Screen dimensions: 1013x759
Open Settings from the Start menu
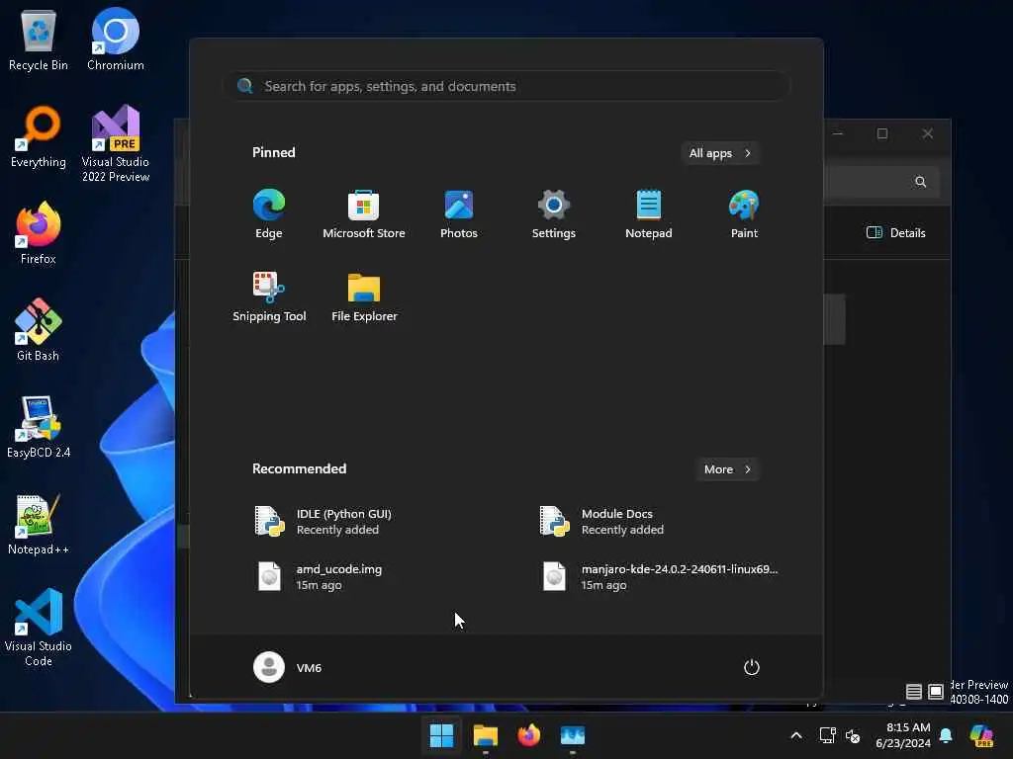pos(554,214)
